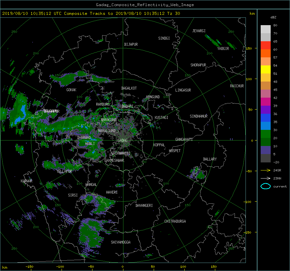Click the DAVANGERI city label
The width and height of the screenshot is (290, 271).
click(x=144, y=206)
